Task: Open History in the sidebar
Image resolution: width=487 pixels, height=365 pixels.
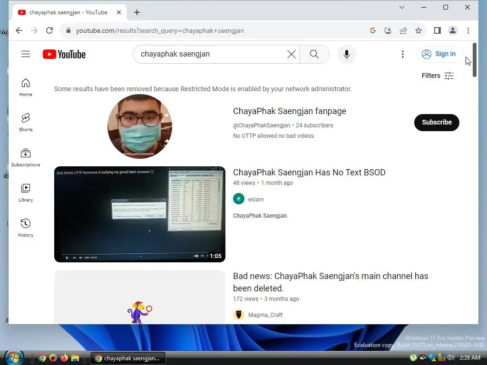Action: (26, 228)
